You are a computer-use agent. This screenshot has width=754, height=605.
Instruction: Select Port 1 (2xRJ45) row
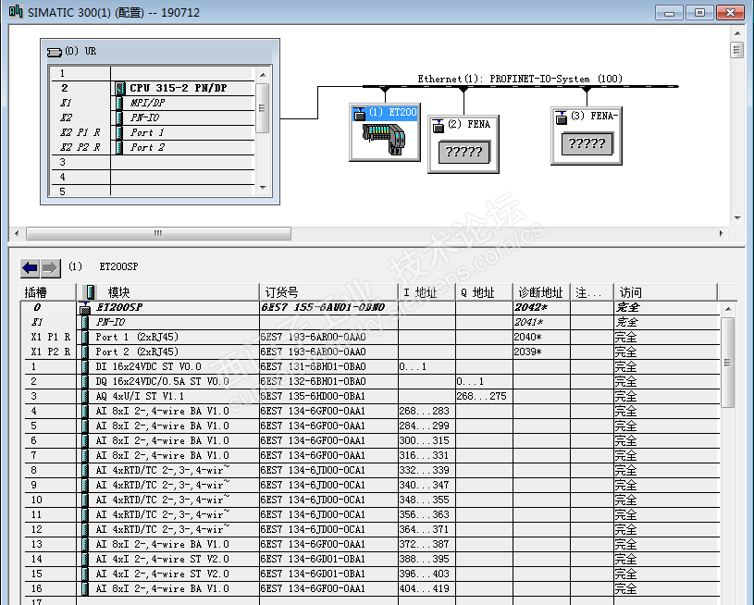[x=370, y=337]
